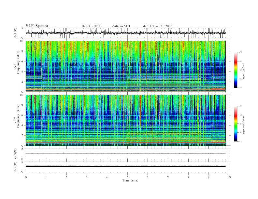This screenshot has width=258, height=199.
Task: Select the "start UT = 5 :20: 0" label
Action: pyautogui.click(x=157, y=26)
